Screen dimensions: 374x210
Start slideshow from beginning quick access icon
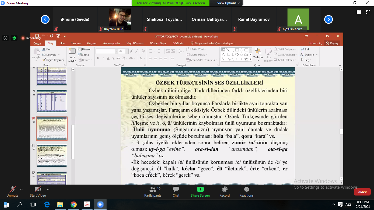(58, 36)
